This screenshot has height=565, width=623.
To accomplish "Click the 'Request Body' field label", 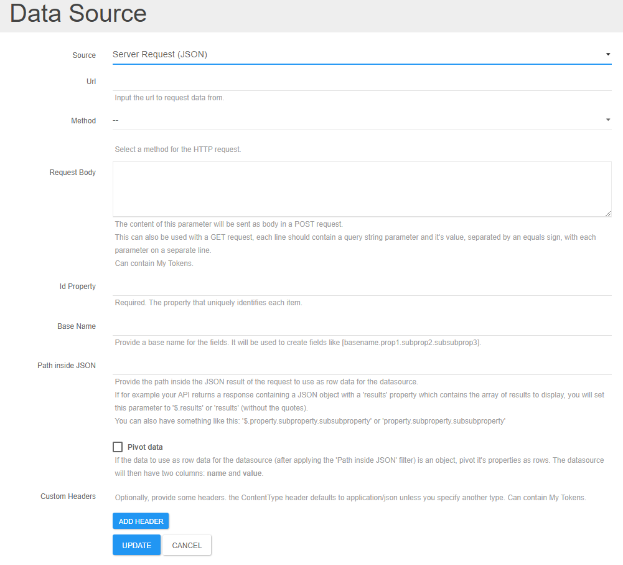I will pos(72,172).
